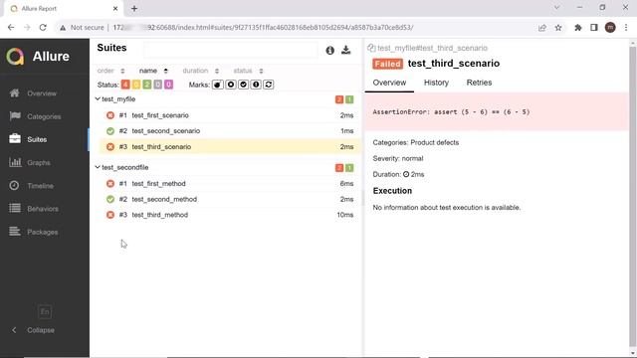Open test_third_method result

[x=230, y=215]
